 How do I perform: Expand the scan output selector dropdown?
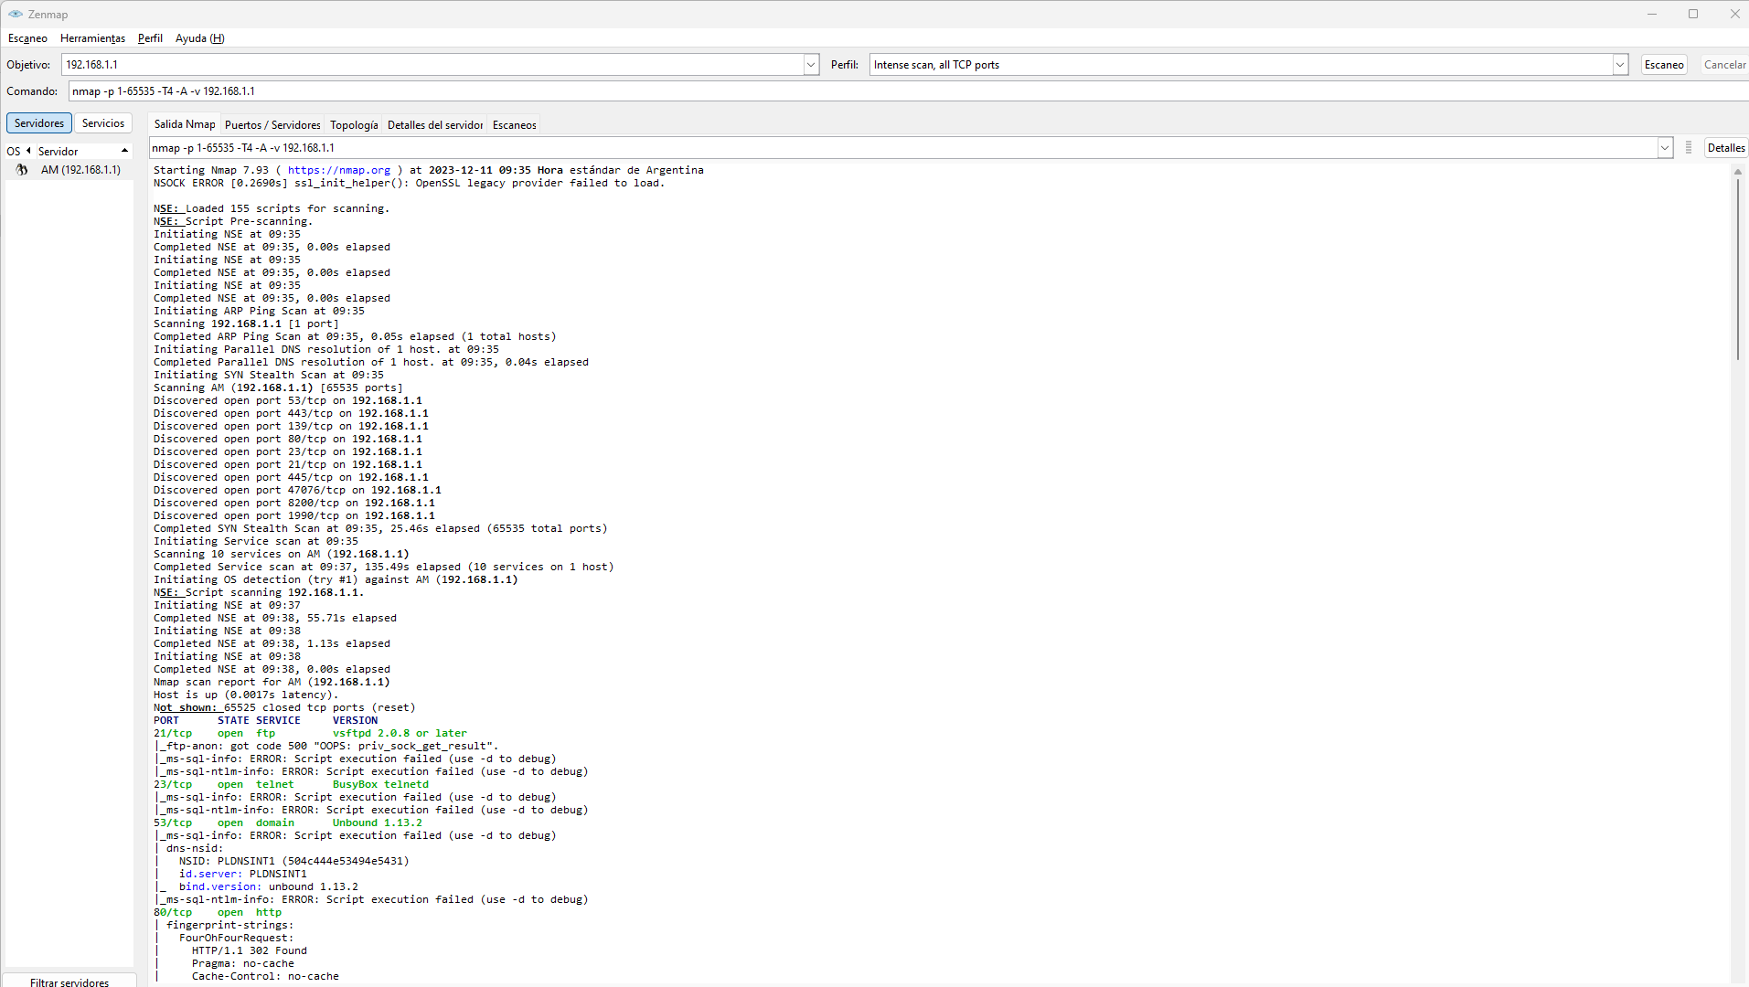click(x=1665, y=148)
